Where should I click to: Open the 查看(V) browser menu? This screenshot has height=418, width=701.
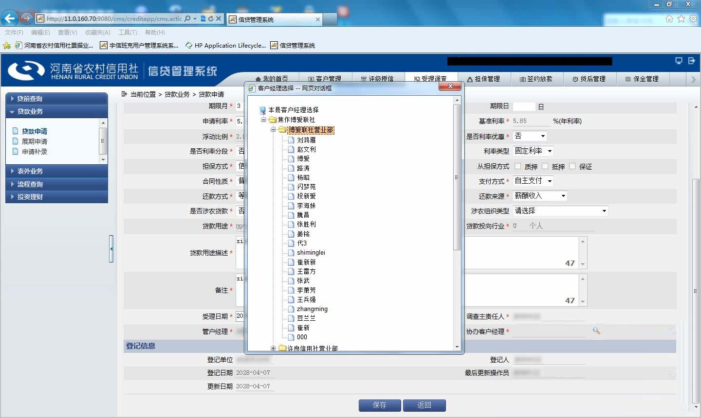pos(67,33)
